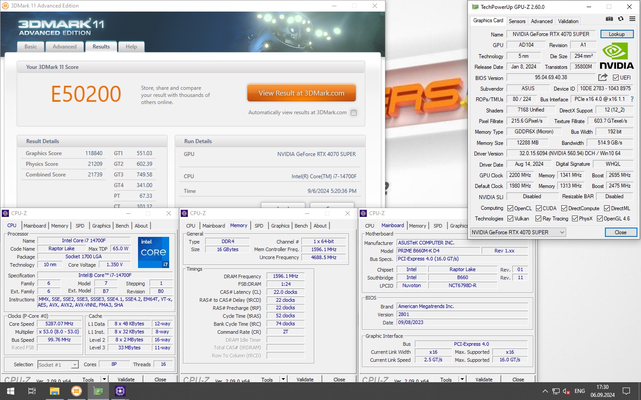641x400 pixels.
Task: Open the Help tab in 3DMark 11
Action: [x=131, y=47]
